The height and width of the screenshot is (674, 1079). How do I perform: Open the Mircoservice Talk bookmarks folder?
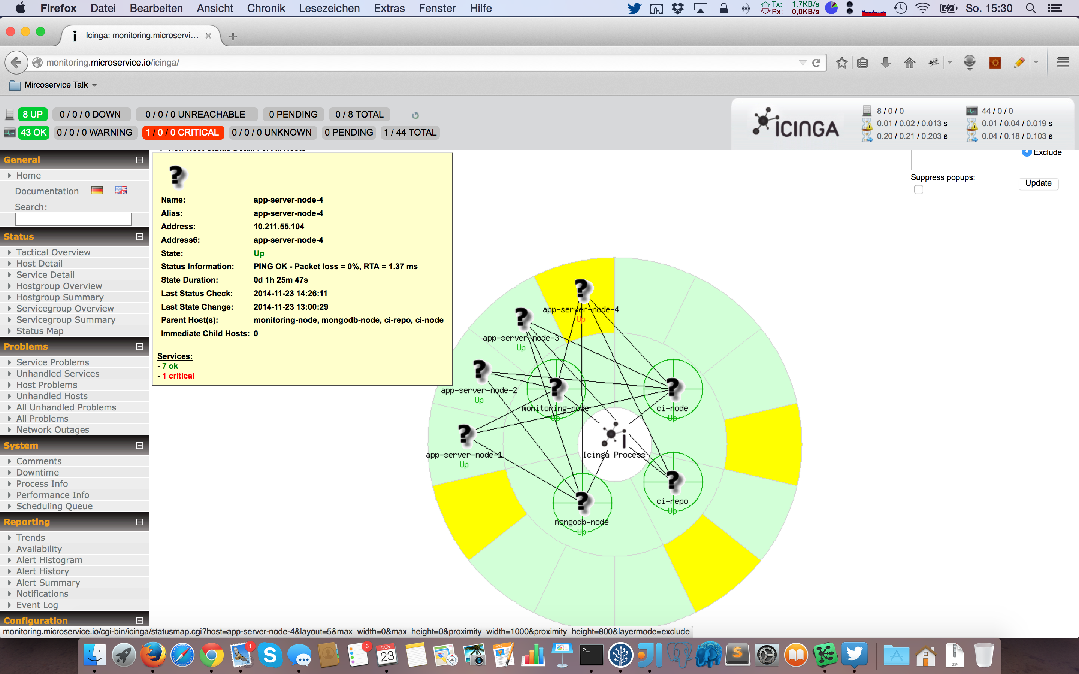tap(56, 85)
